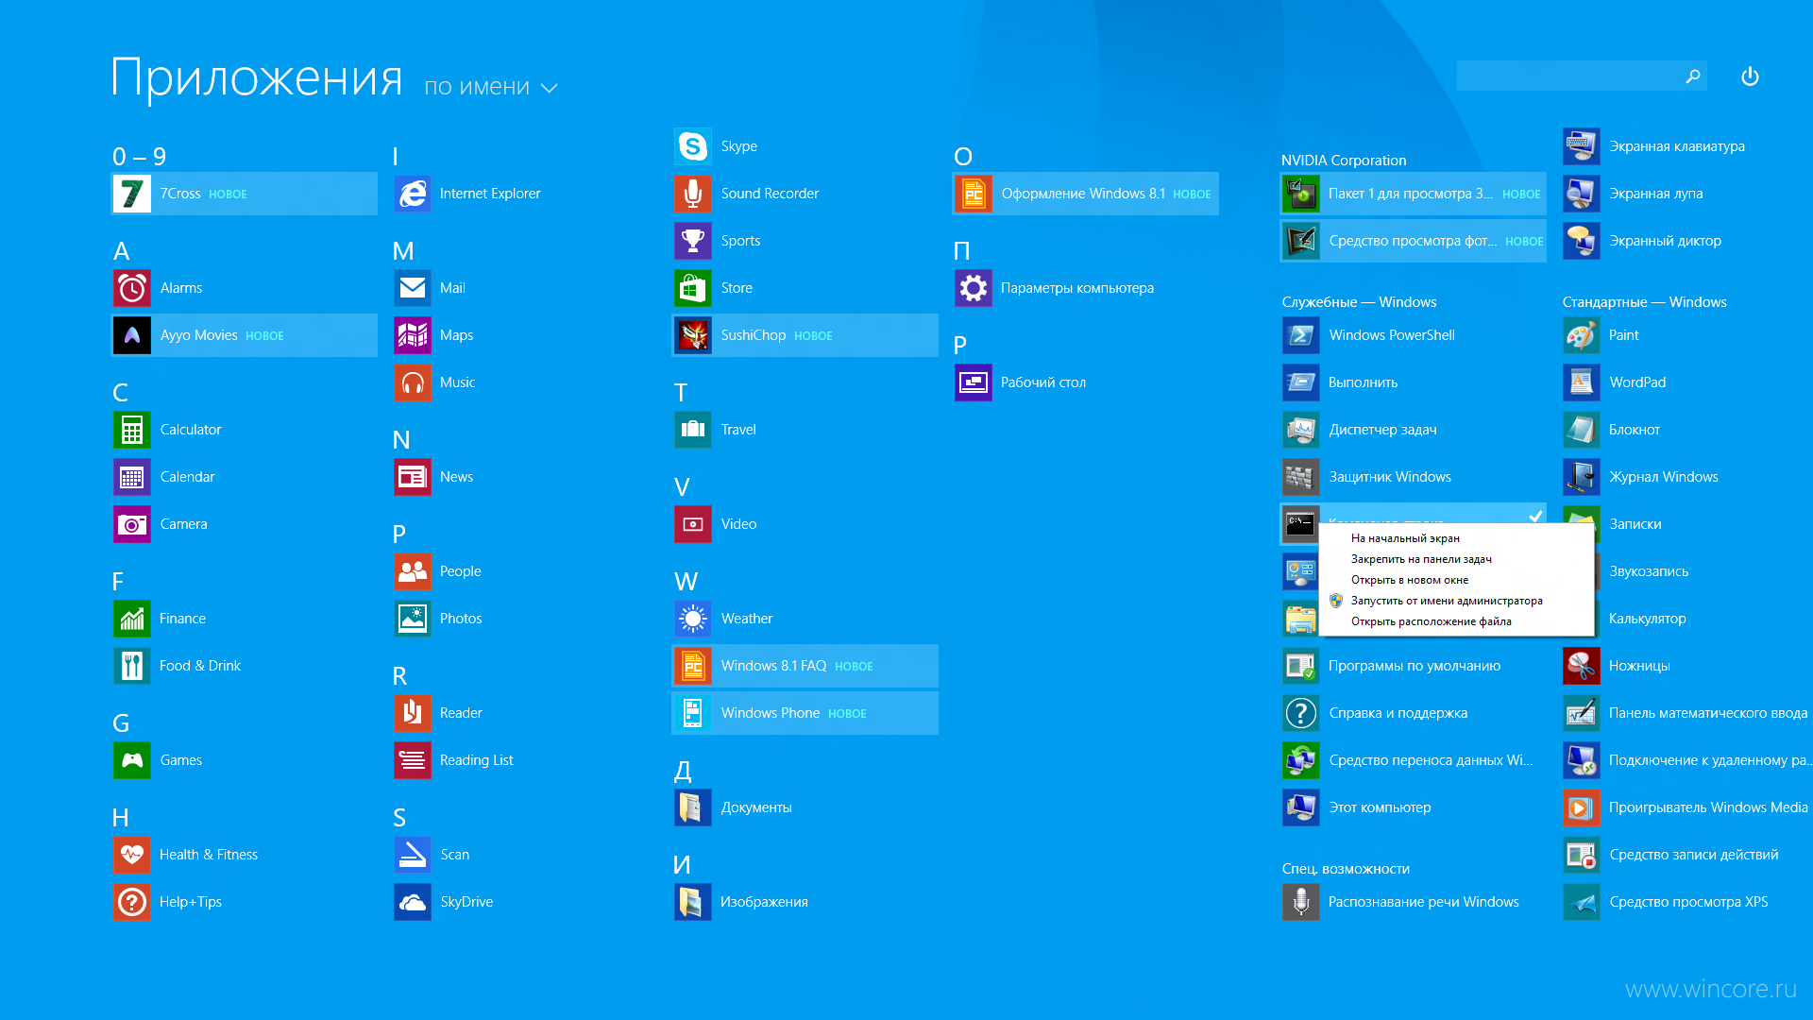This screenshot has width=1813, height=1020.
Task: Open the Food & Drink icon
Action: tap(132, 666)
